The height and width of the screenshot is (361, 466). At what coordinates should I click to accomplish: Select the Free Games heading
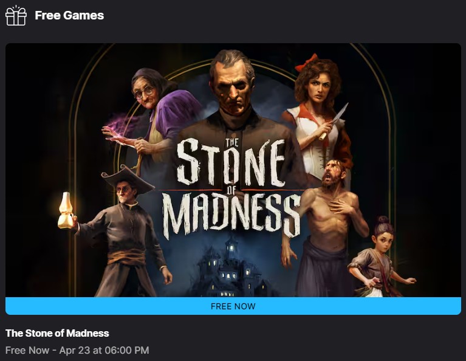click(69, 15)
